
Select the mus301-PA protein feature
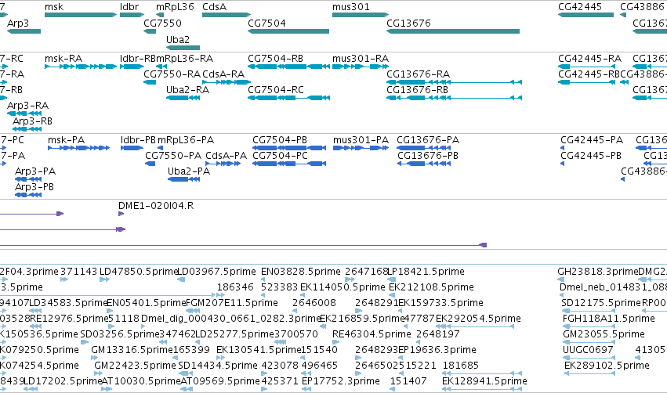pos(361,148)
